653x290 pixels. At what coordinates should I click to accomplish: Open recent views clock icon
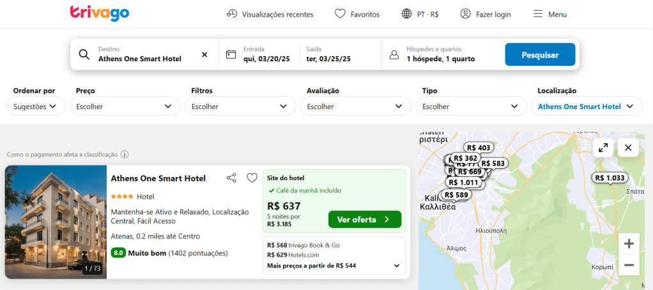pos(232,14)
